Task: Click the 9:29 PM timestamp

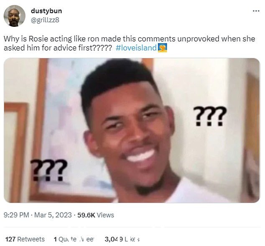Action: pos(16,215)
